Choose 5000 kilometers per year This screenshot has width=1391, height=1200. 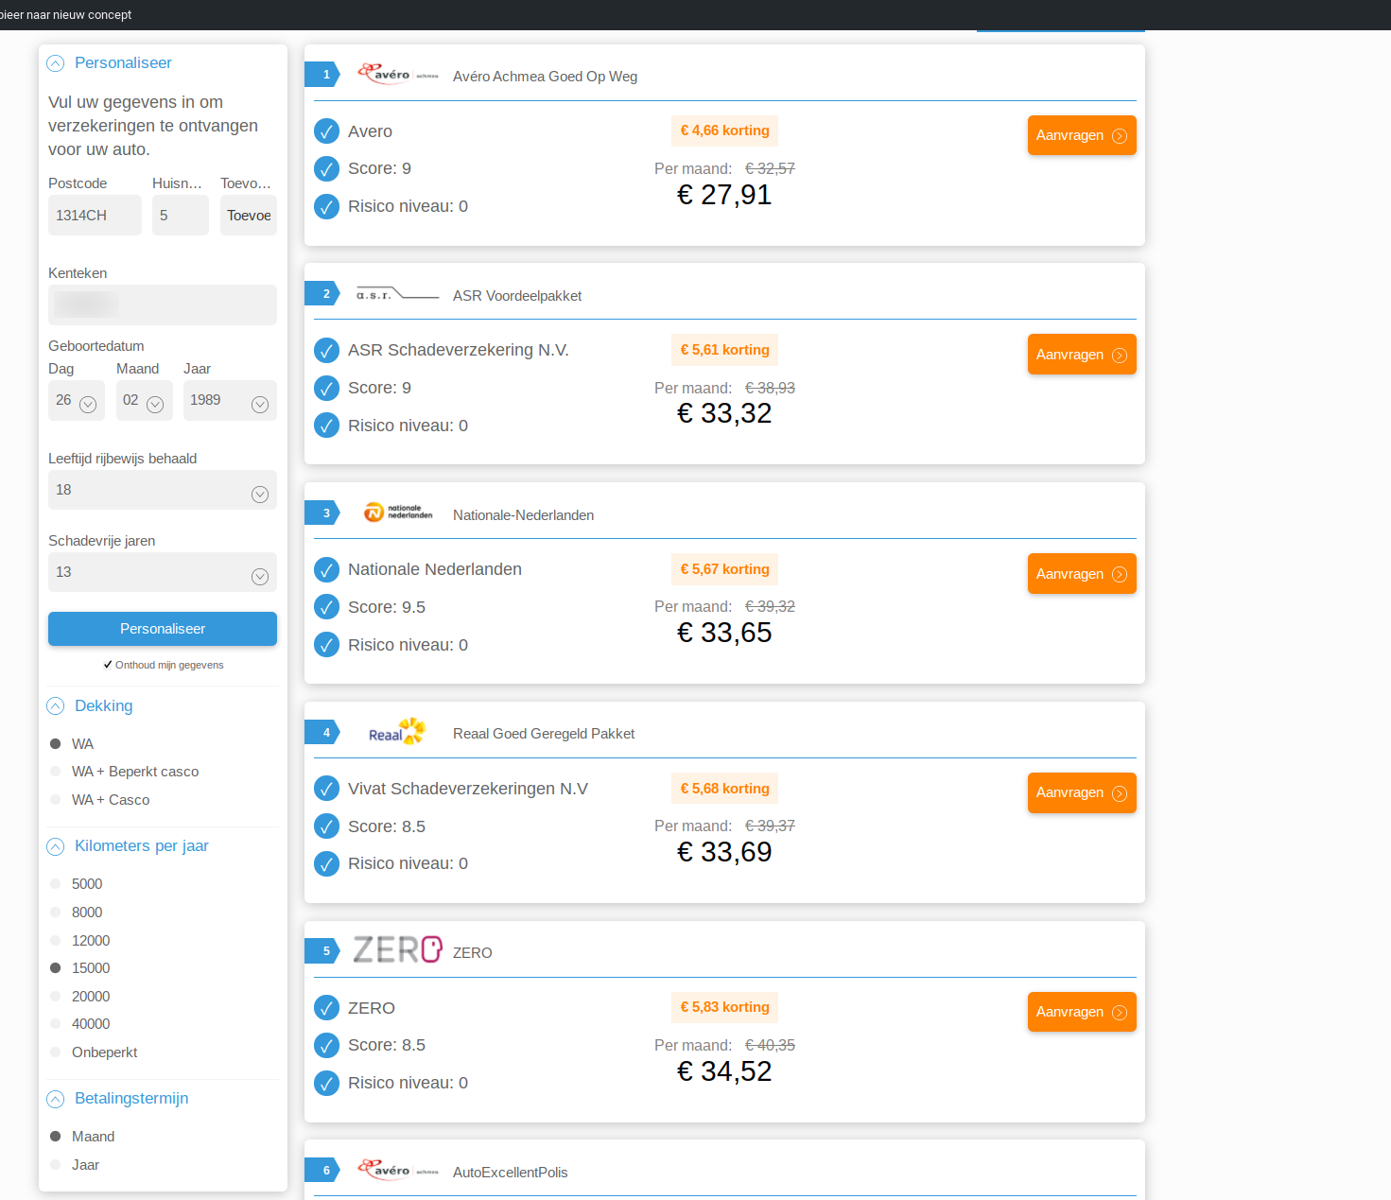coord(56,884)
